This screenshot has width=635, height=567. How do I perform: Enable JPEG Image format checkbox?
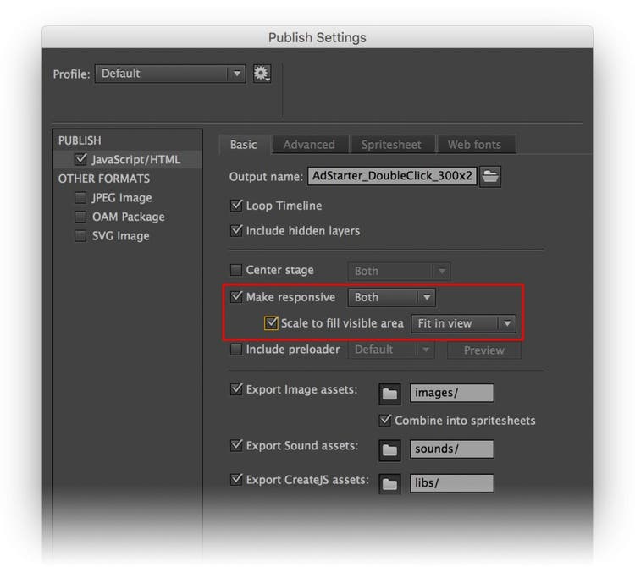[x=80, y=197]
